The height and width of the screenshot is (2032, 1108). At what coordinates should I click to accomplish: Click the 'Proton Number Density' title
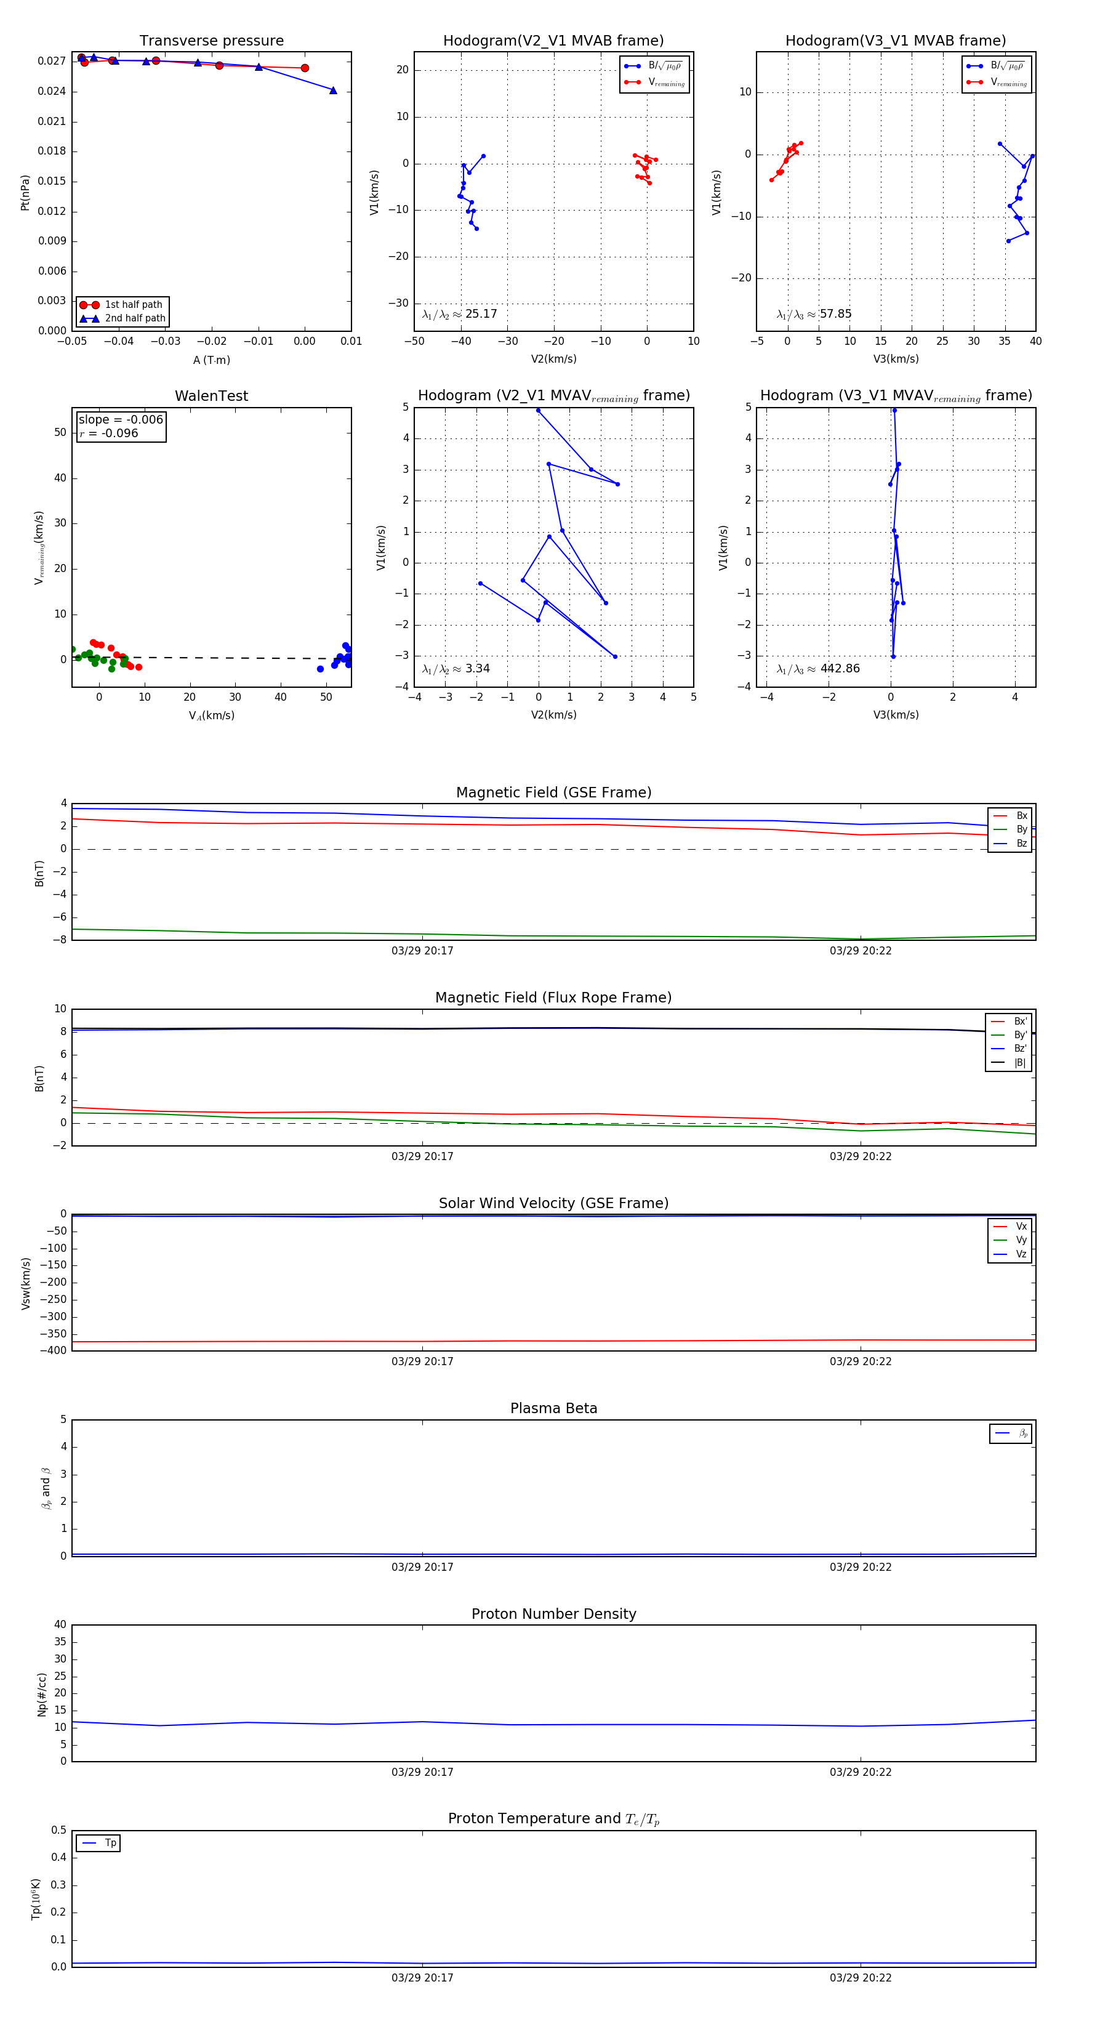(x=553, y=1614)
